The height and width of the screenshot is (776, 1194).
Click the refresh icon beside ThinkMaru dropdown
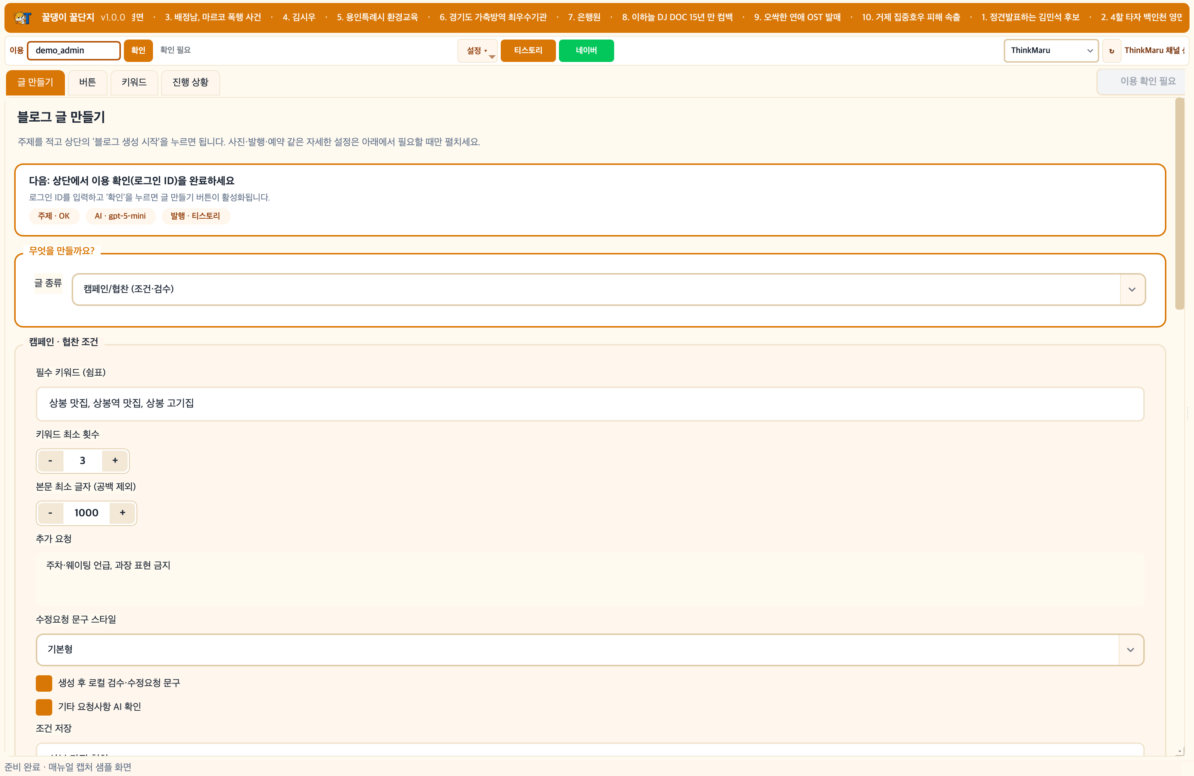(1111, 51)
